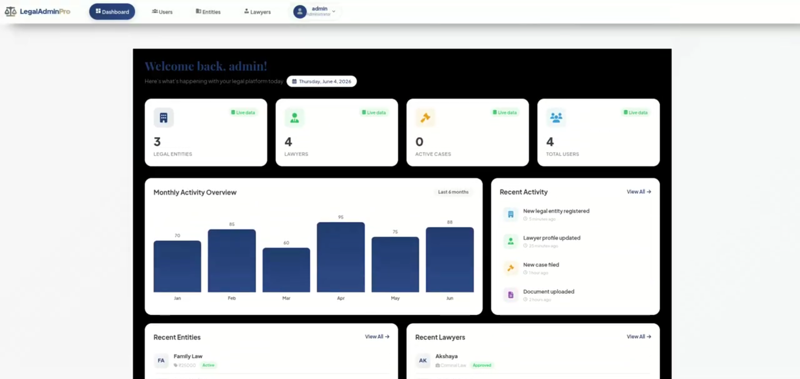Click the Thursday, June 4, 2026 date badge
This screenshot has width=800, height=379.
pyautogui.click(x=321, y=81)
